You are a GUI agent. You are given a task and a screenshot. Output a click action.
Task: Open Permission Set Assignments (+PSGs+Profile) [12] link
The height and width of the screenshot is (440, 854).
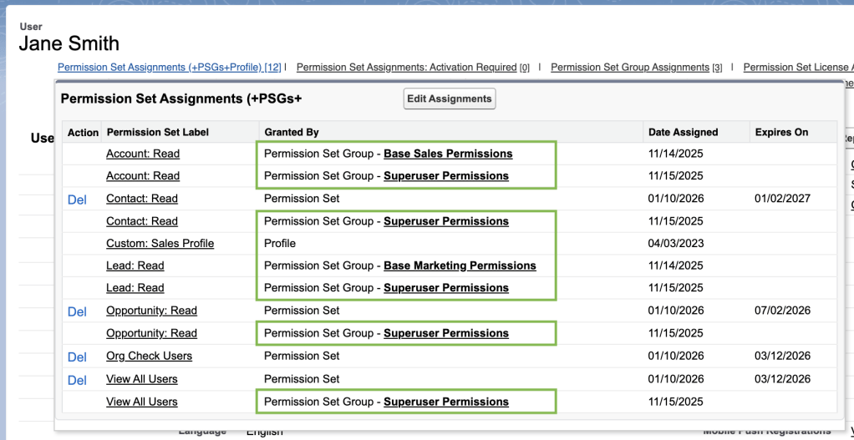[169, 68]
